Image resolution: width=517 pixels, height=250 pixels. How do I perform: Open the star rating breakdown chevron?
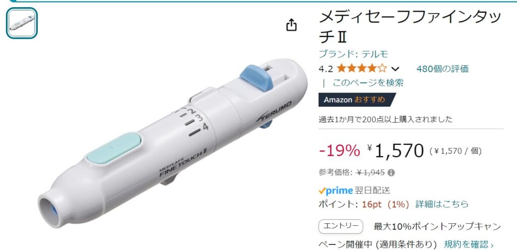[x=395, y=69]
